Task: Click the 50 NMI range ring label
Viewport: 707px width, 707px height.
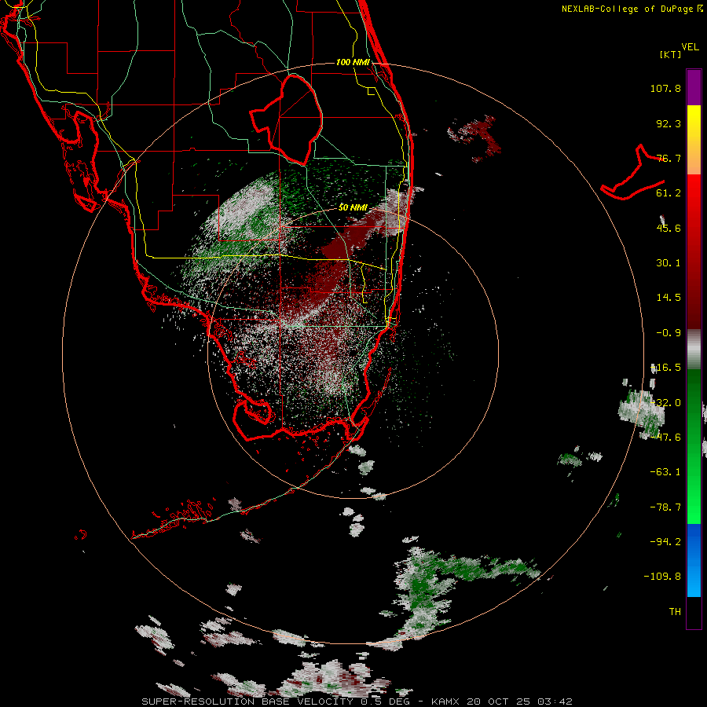Action: pyautogui.click(x=353, y=208)
